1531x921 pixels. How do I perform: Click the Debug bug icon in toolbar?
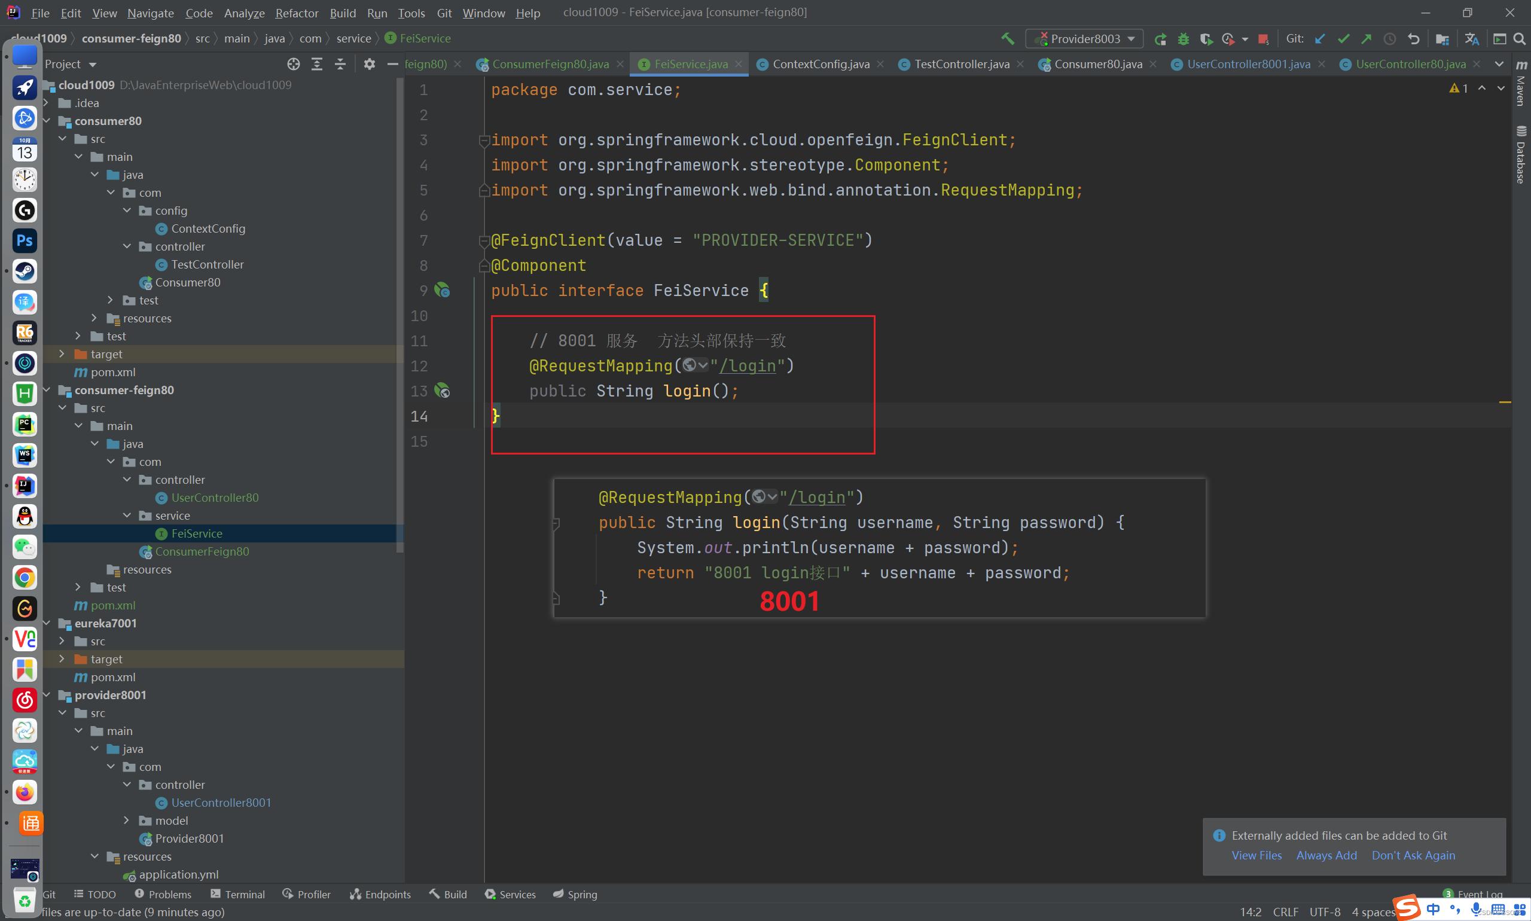(1183, 38)
